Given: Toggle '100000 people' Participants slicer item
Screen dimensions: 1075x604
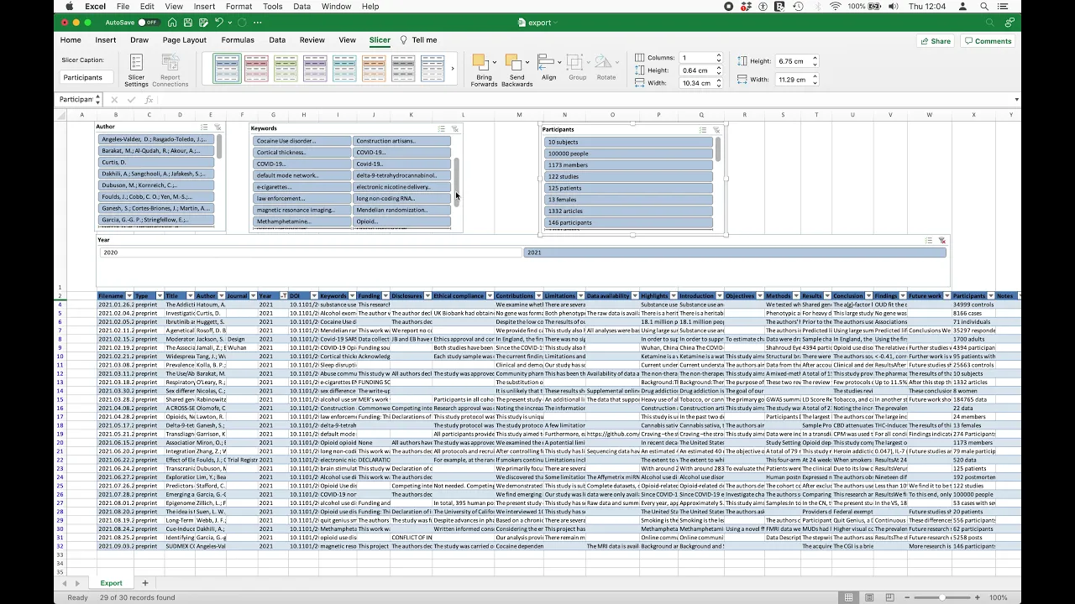Looking at the screenshot, I should coord(628,154).
